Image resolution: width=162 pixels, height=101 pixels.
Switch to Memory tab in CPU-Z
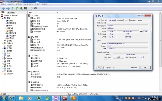click(x=120, y=20)
